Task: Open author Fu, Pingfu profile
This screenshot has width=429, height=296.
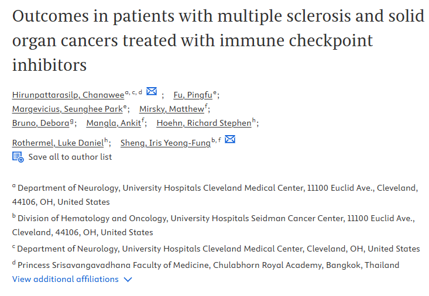Action: (193, 95)
